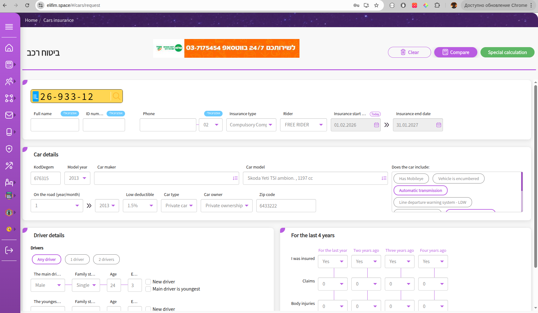Open the Home section in the sidebar
This screenshot has height=313, width=538.
[9, 48]
